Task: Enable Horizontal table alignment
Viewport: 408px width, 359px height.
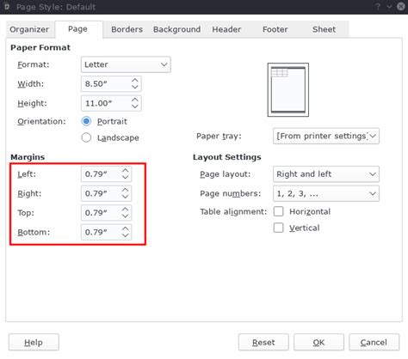Action: 278,211
